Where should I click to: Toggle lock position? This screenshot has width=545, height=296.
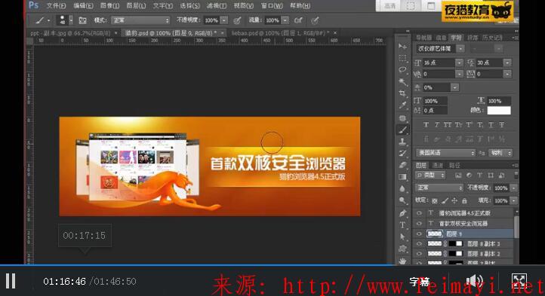point(454,200)
